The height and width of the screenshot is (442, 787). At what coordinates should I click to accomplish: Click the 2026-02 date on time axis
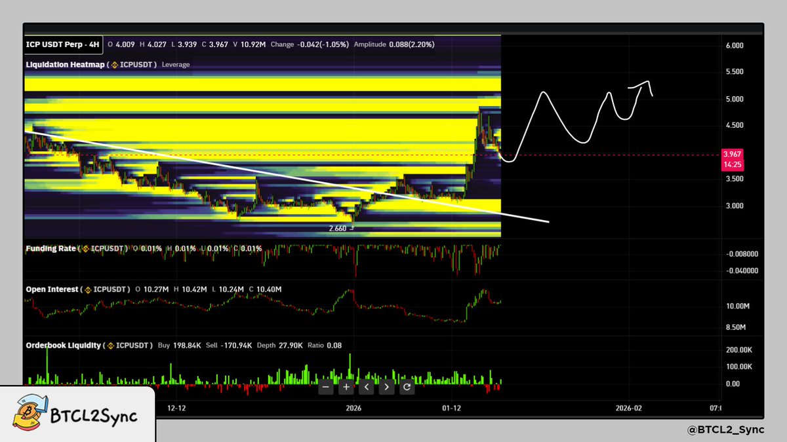tap(628, 408)
